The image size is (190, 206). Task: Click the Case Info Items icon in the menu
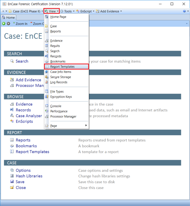pos(47,72)
